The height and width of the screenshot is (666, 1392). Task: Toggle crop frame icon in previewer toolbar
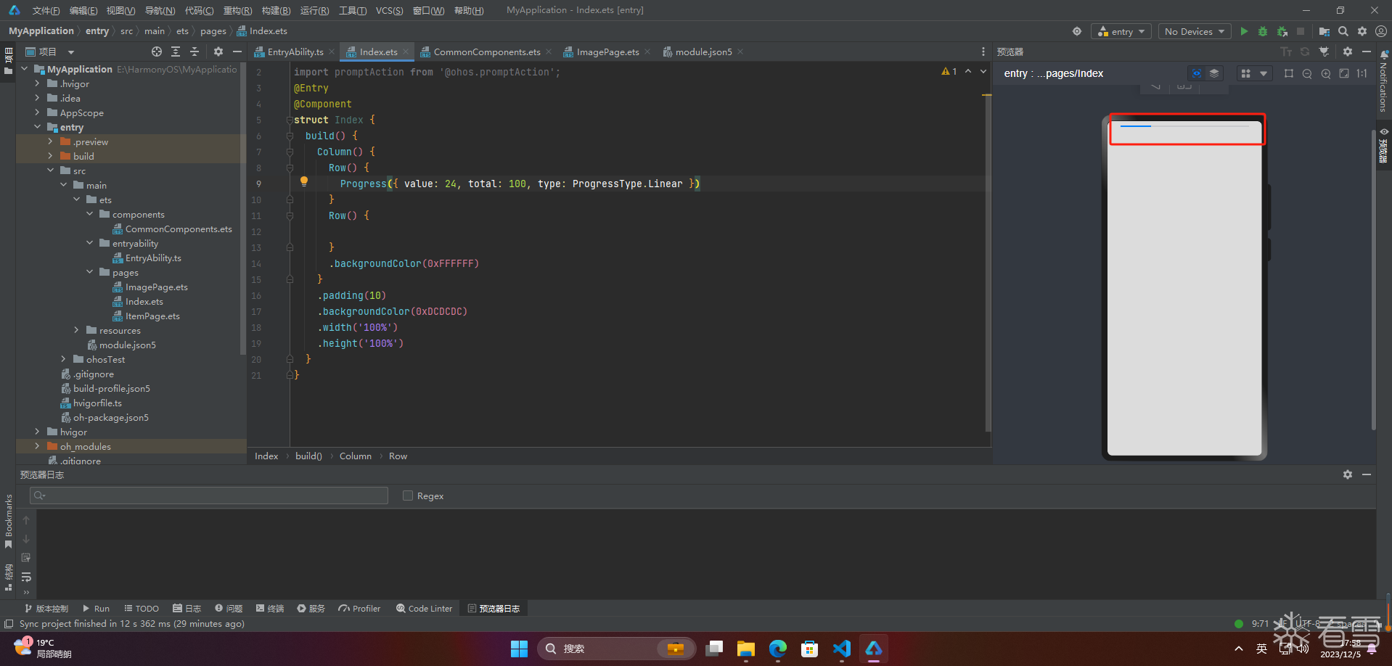[x=1289, y=73]
